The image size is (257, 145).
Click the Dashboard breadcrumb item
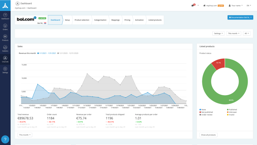(x=32, y=8)
